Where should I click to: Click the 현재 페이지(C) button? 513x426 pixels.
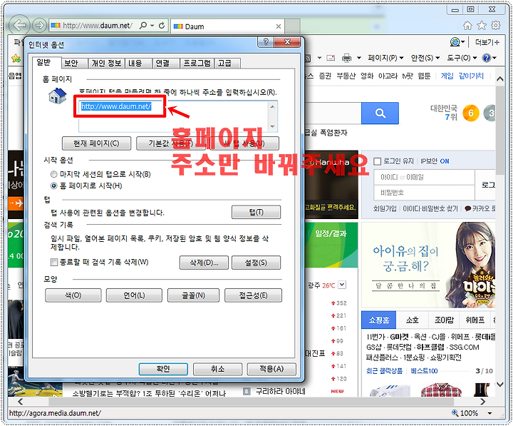(96, 143)
